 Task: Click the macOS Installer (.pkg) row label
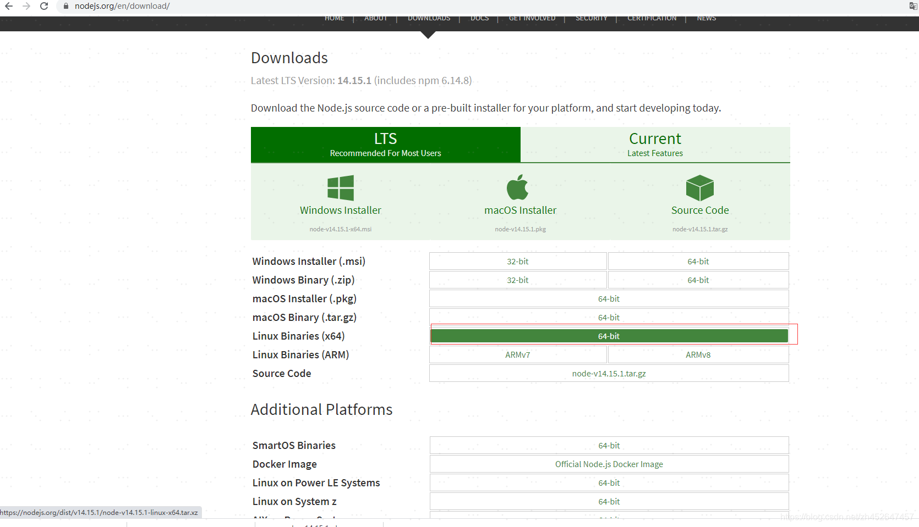tap(304, 299)
